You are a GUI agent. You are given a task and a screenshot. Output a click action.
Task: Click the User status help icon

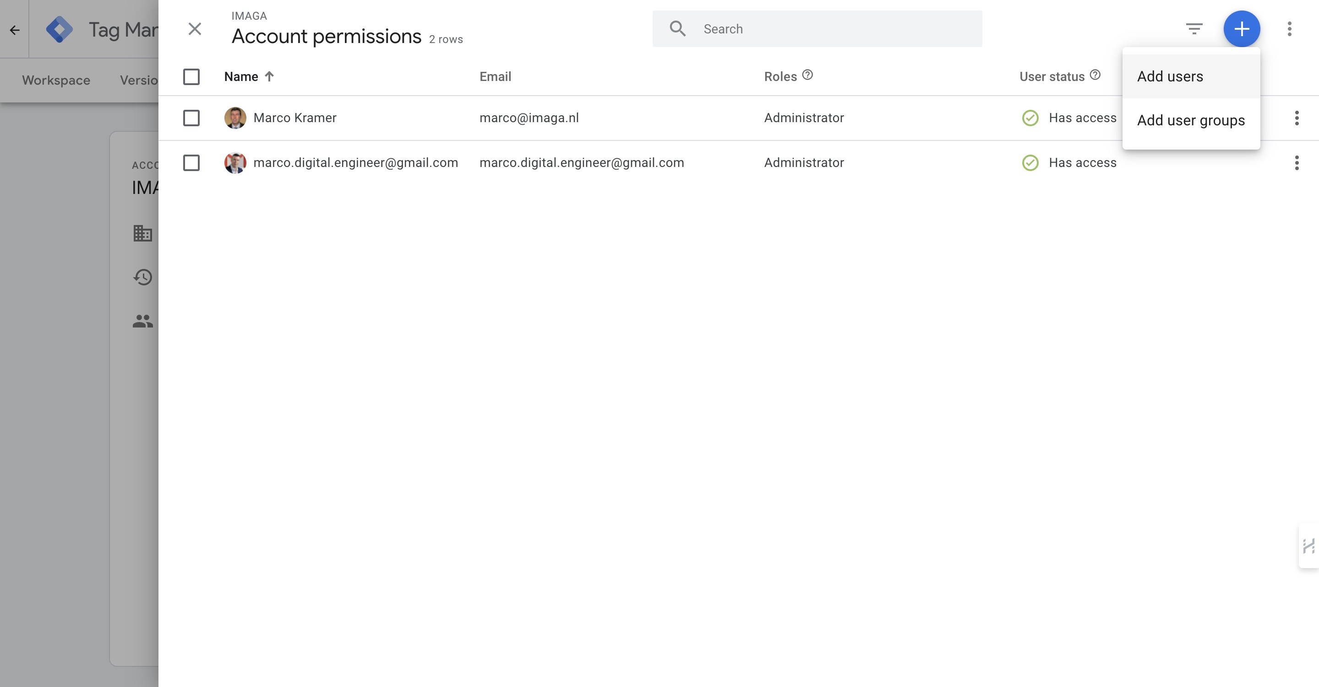1095,75
